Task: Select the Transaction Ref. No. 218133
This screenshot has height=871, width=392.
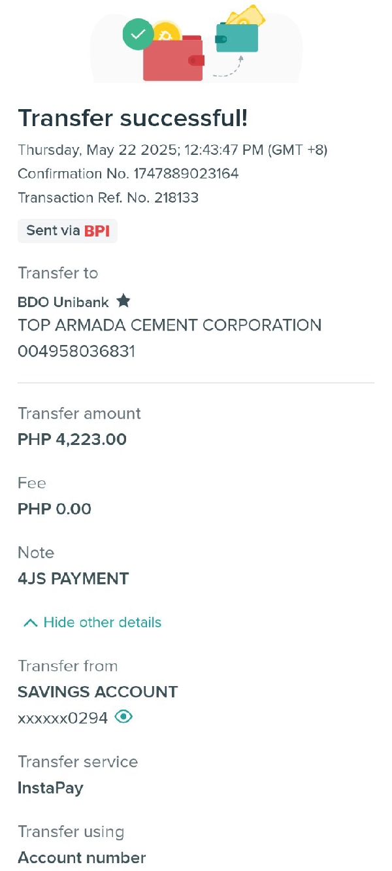Action: (x=176, y=197)
